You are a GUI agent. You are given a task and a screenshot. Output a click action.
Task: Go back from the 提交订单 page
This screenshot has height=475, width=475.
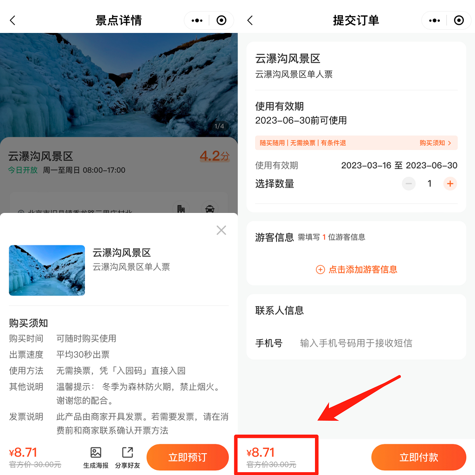pyautogui.click(x=250, y=20)
